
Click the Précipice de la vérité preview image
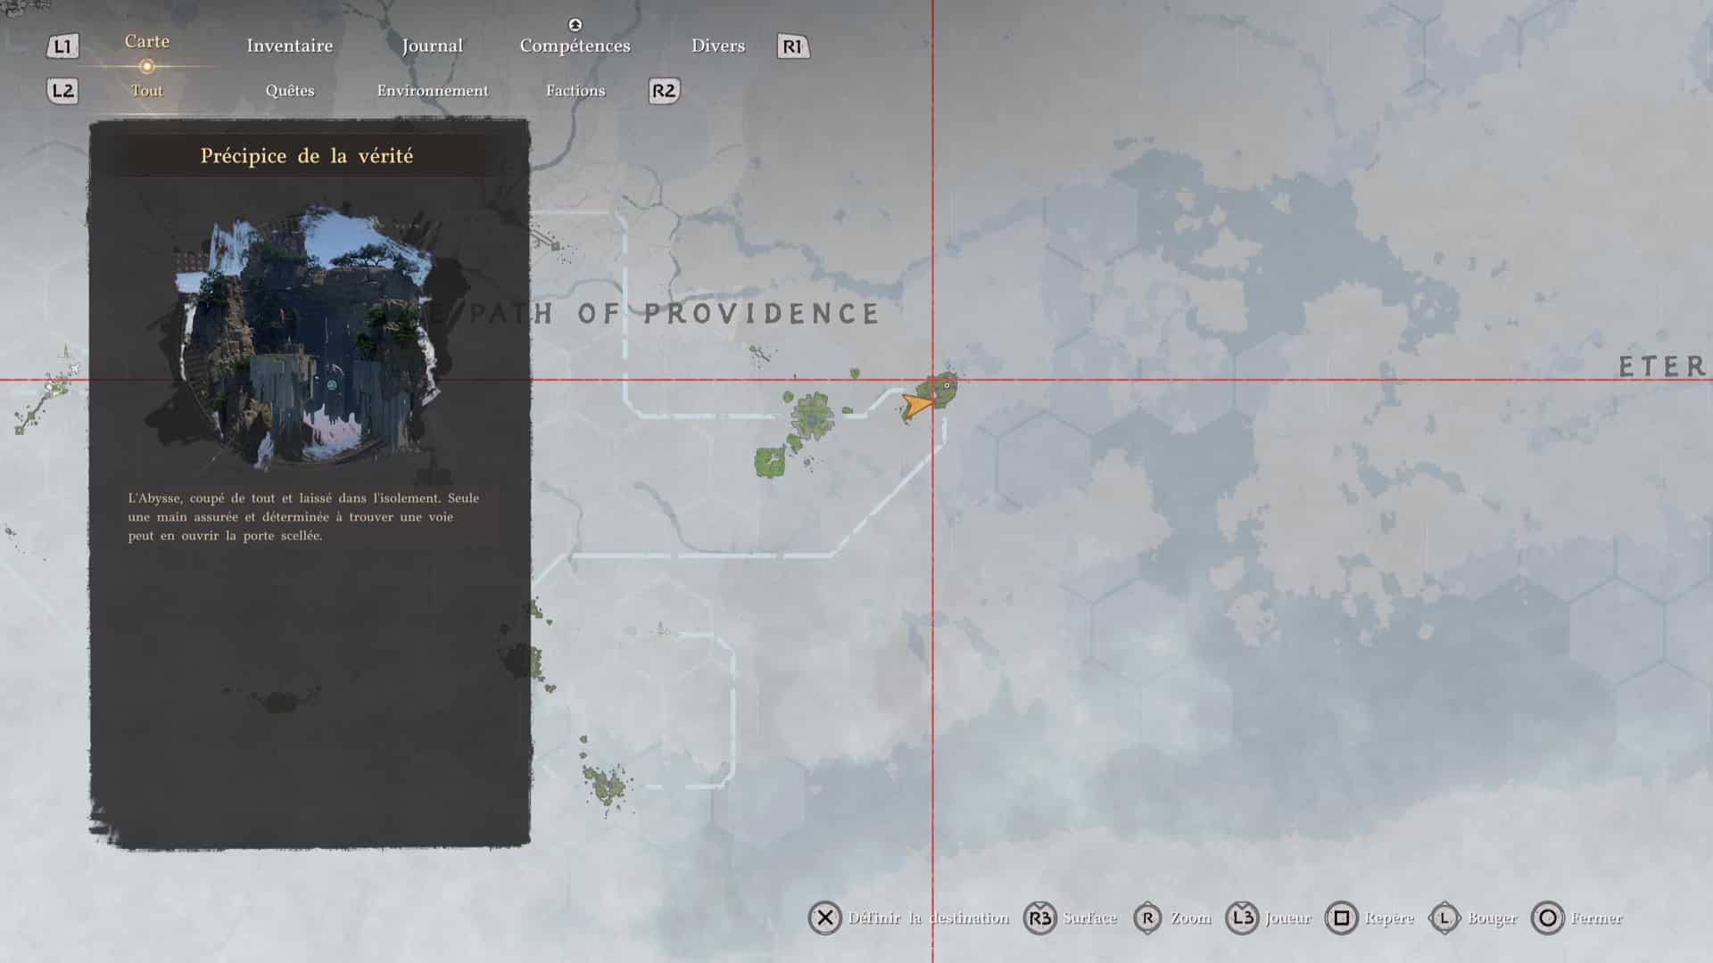click(308, 334)
